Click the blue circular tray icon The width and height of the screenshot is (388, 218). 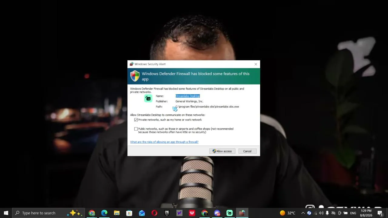[309, 213]
